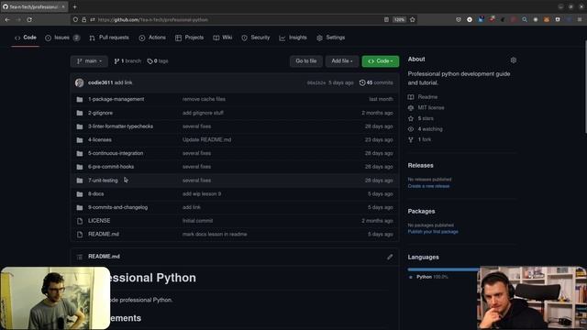View the 1 branch link
The width and height of the screenshot is (587, 330).
pyautogui.click(x=127, y=61)
